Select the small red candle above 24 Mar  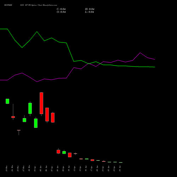(x=13, y=117)
